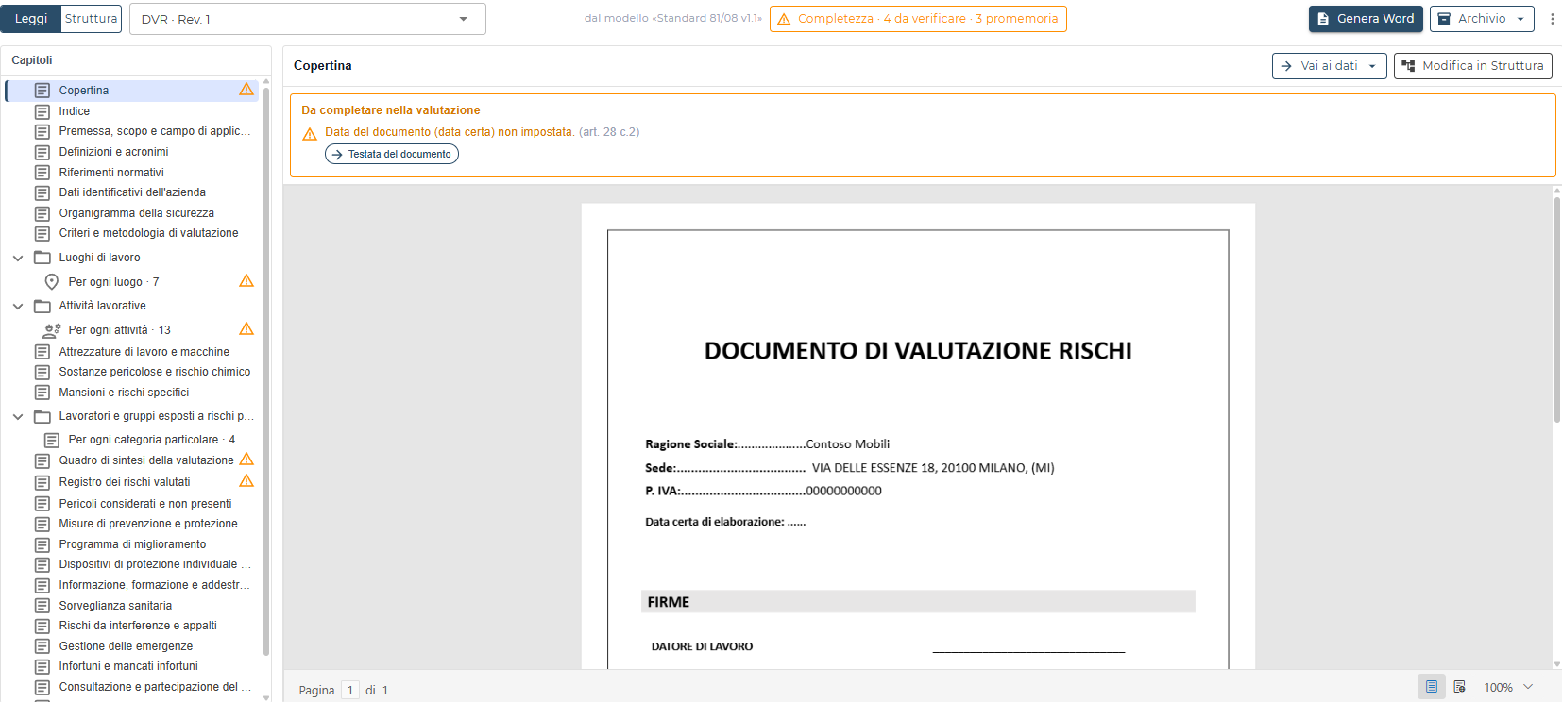This screenshot has width=1562, height=702.
Task: Click the warning icon on the Copertina row
Action: 246,90
